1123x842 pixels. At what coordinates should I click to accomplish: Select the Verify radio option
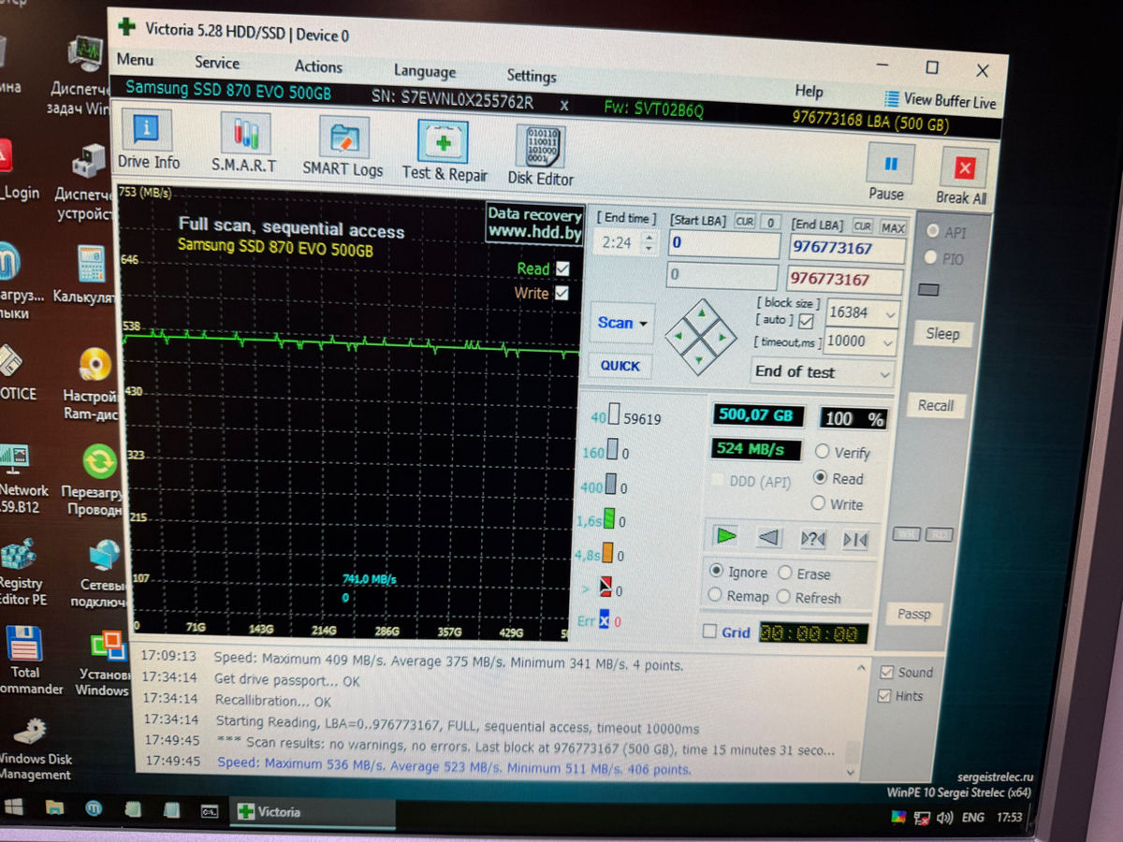pos(823,452)
